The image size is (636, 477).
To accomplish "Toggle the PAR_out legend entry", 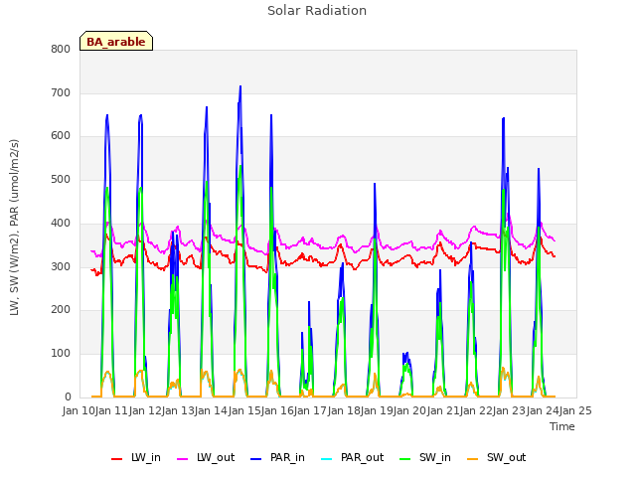I will coord(352,457).
